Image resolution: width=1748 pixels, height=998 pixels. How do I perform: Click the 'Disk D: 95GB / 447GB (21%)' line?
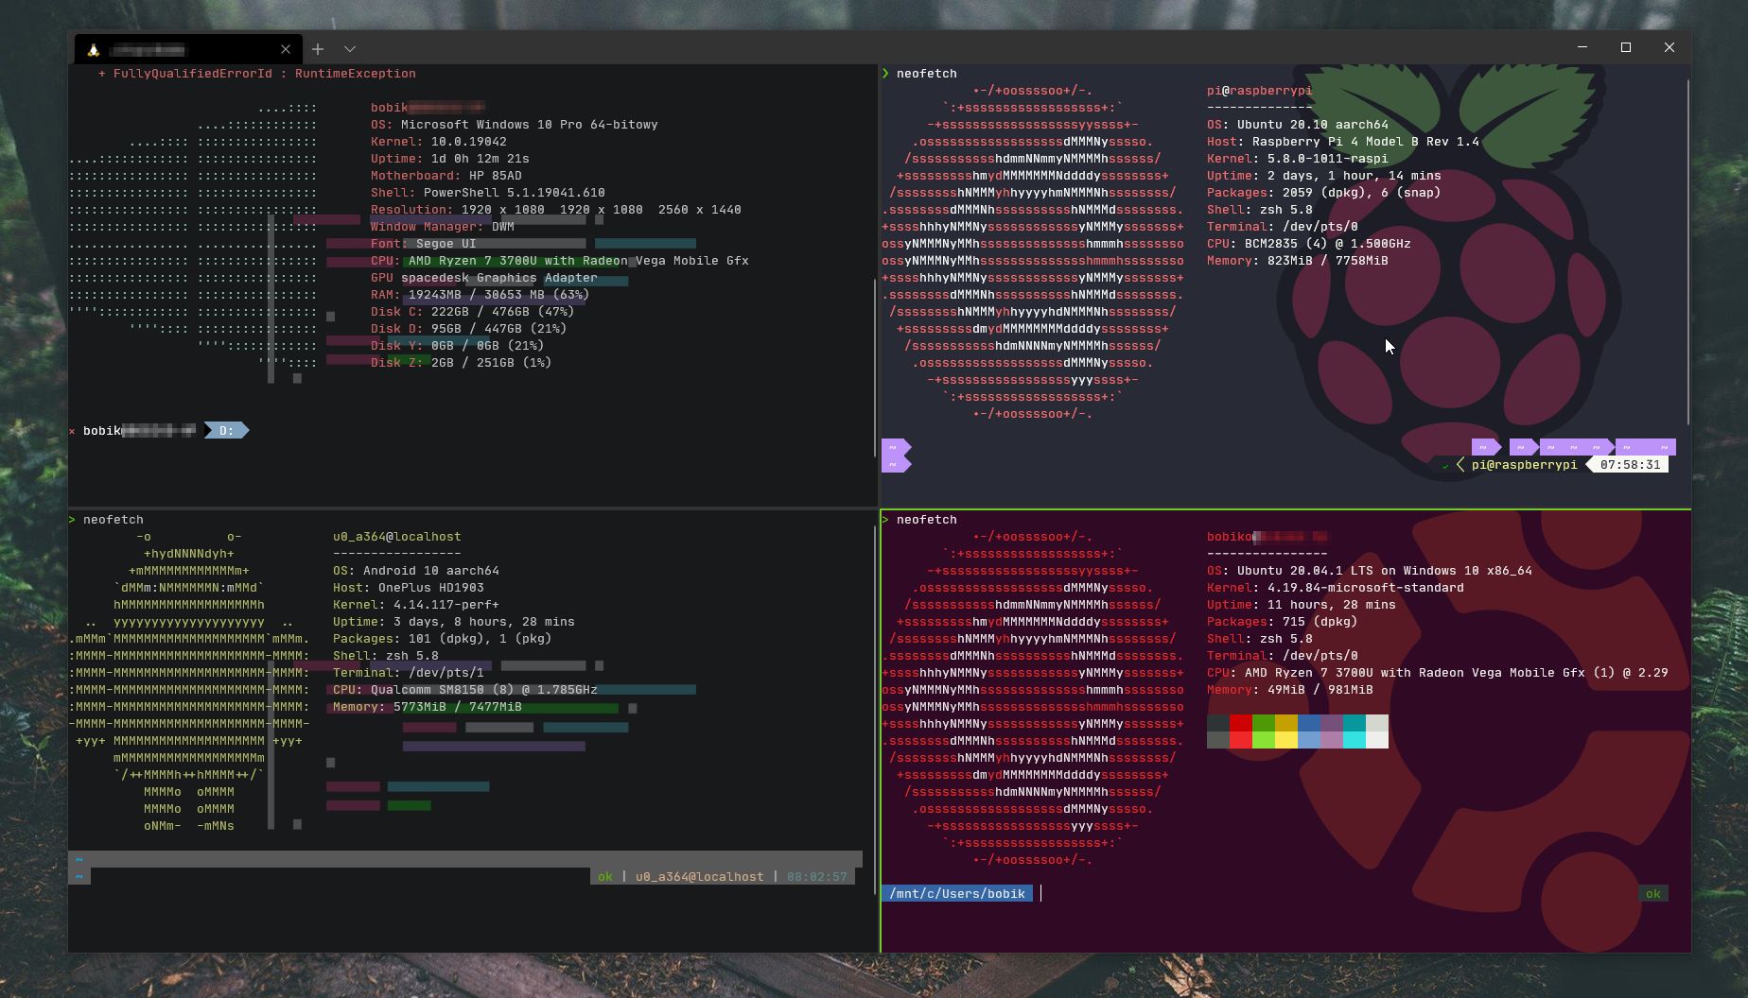point(469,329)
